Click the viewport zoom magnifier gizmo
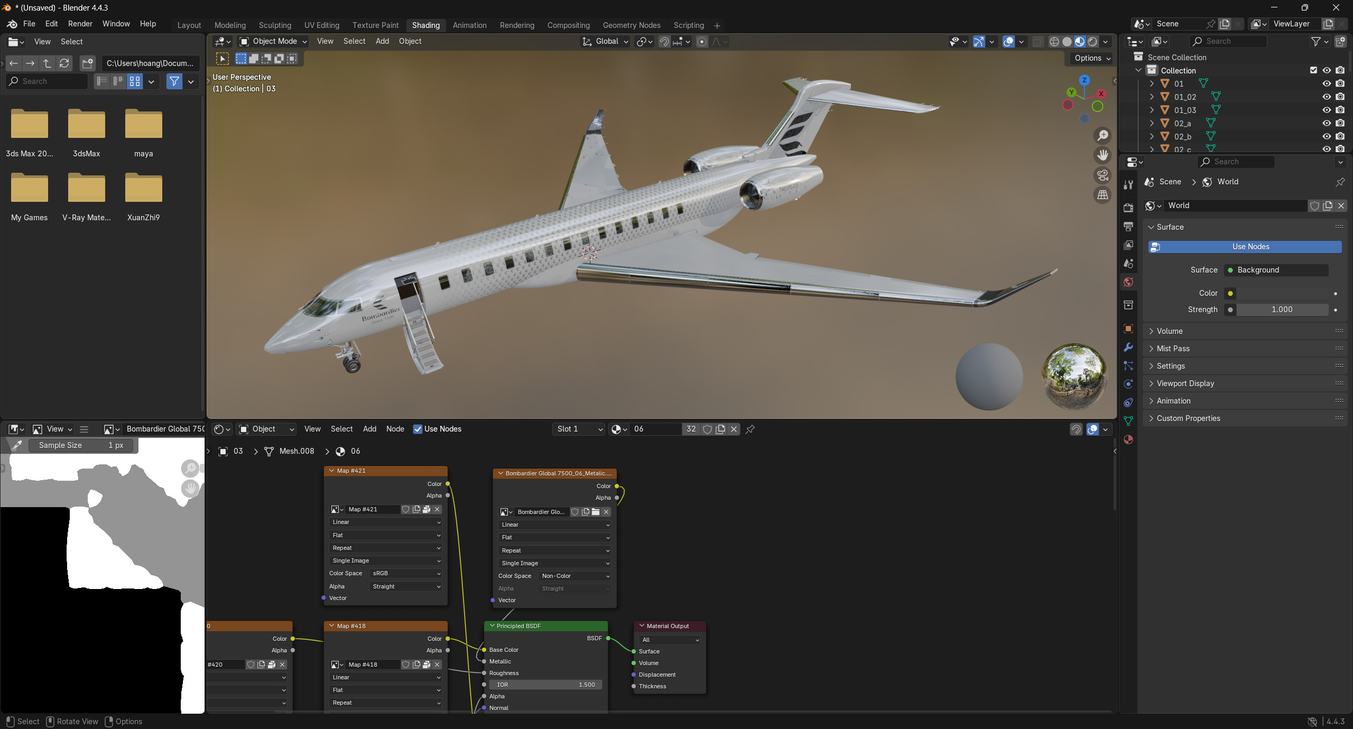The width and height of the screenshot is (1353, 729). [1102, 136]
